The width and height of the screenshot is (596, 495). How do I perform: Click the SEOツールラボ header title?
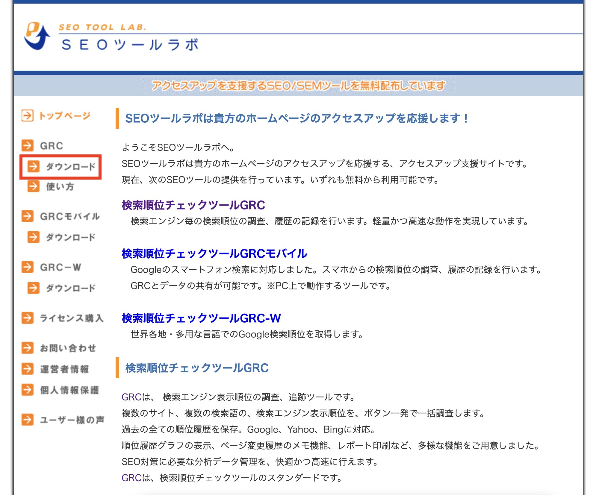coord(130,45)
